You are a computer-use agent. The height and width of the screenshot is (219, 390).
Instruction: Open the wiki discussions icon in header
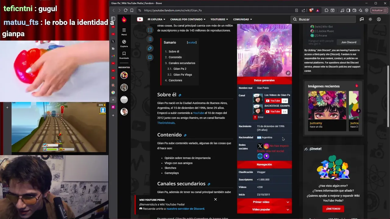(x=362, y=19)
